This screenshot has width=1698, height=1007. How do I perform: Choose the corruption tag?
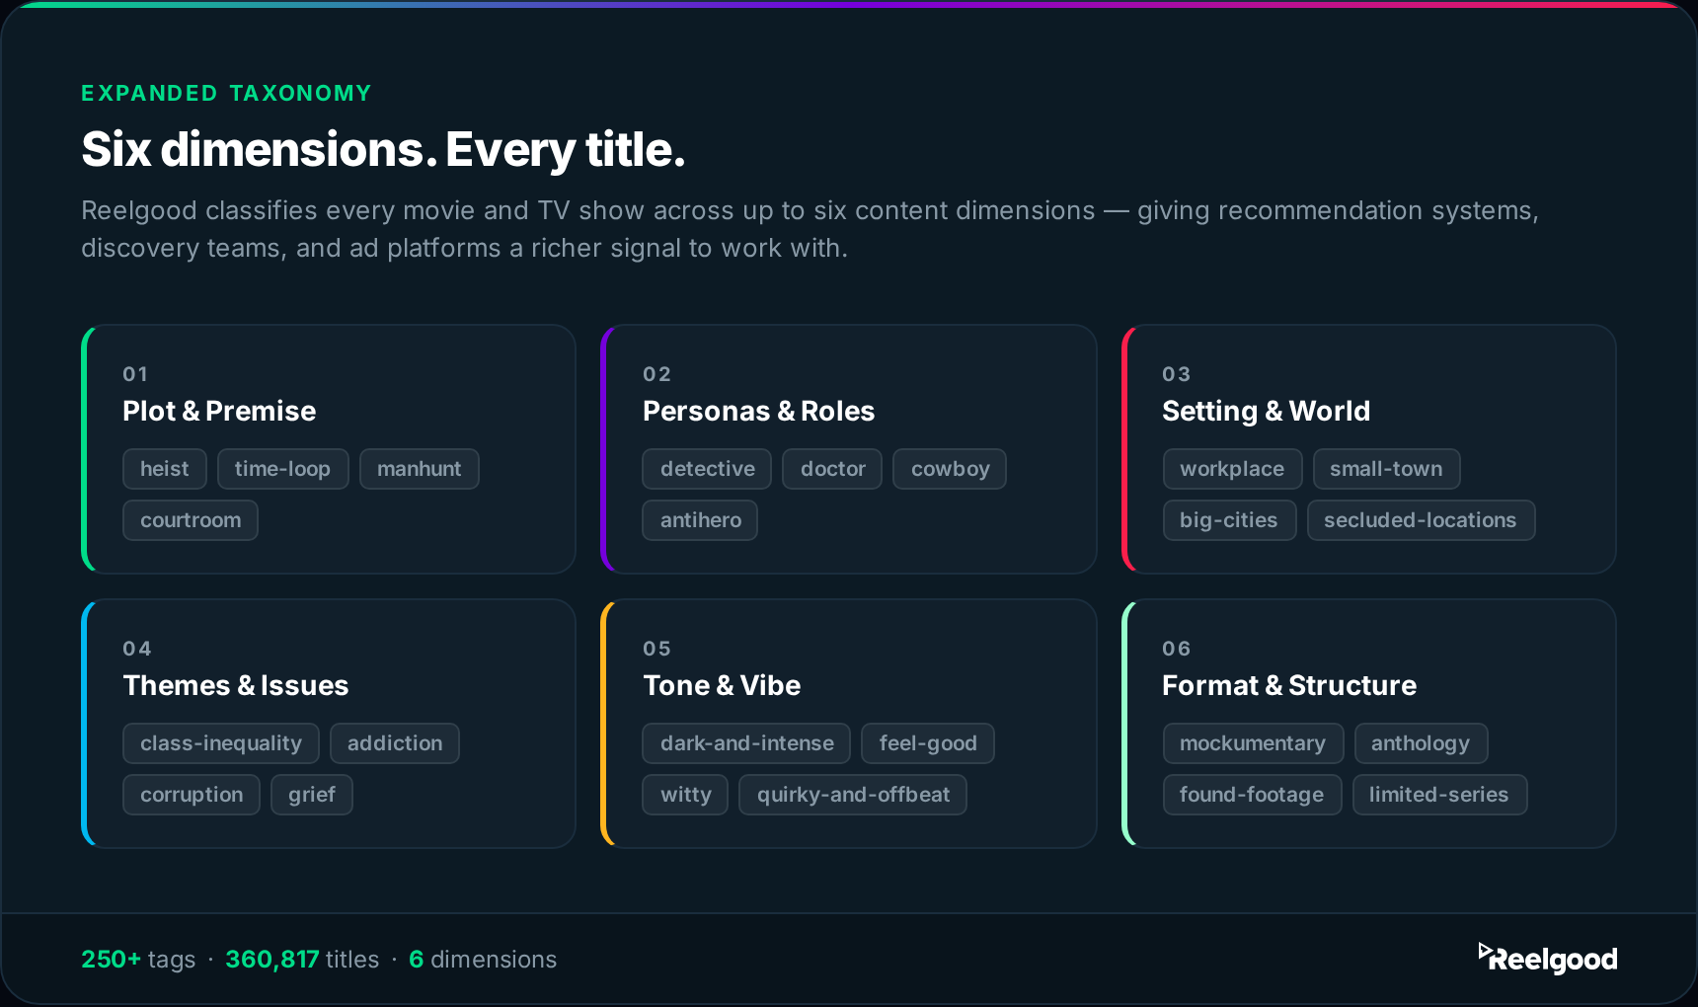tap(192, 795)
